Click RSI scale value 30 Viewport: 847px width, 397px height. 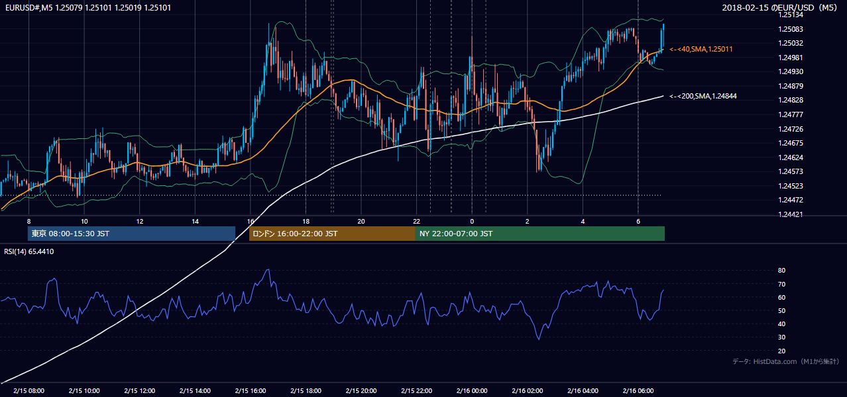[x=781, y=337]
